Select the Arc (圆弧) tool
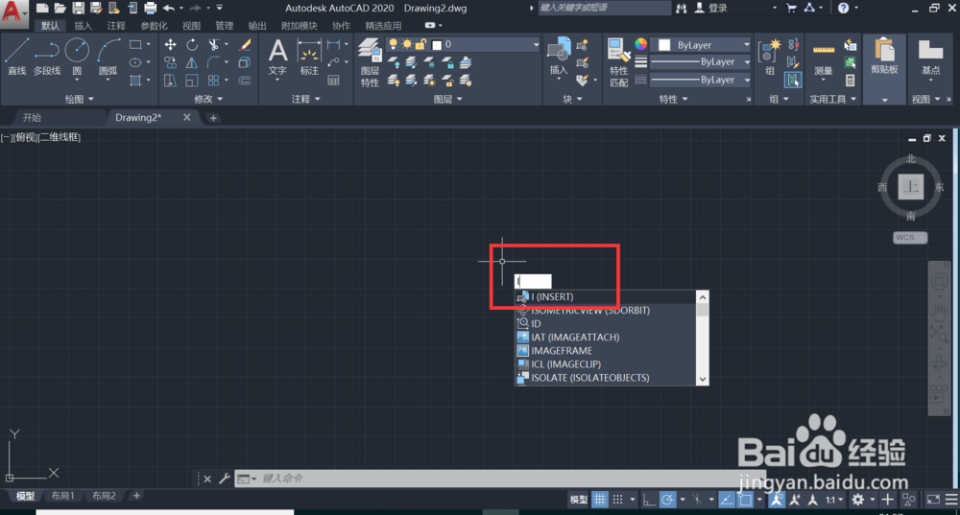 pyautogui.click(x=108, y=57)
